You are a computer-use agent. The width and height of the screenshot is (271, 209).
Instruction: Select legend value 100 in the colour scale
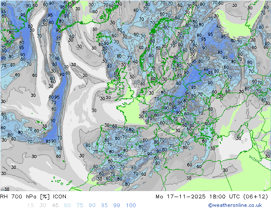[131, 206]
